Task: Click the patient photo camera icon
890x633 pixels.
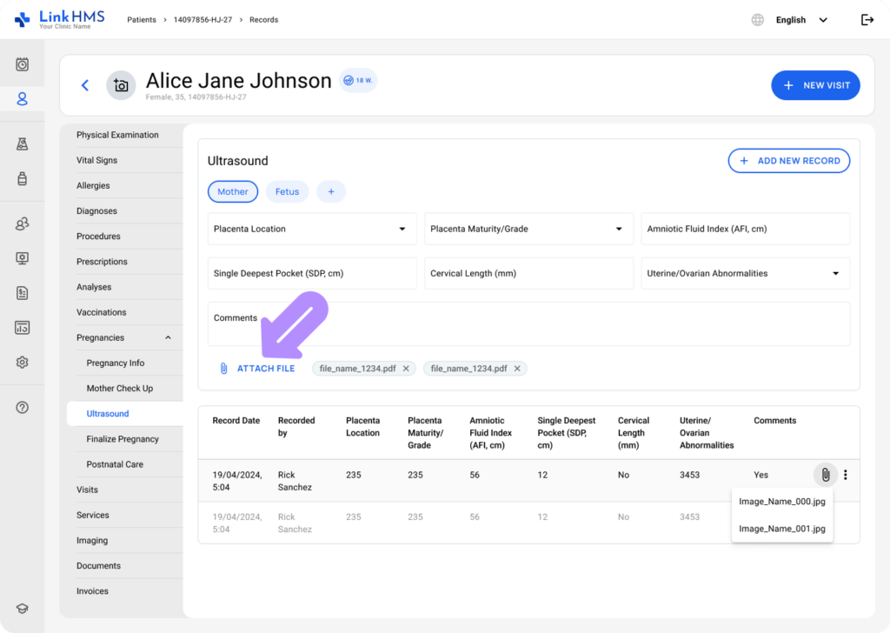Action: tap(121, 85)
